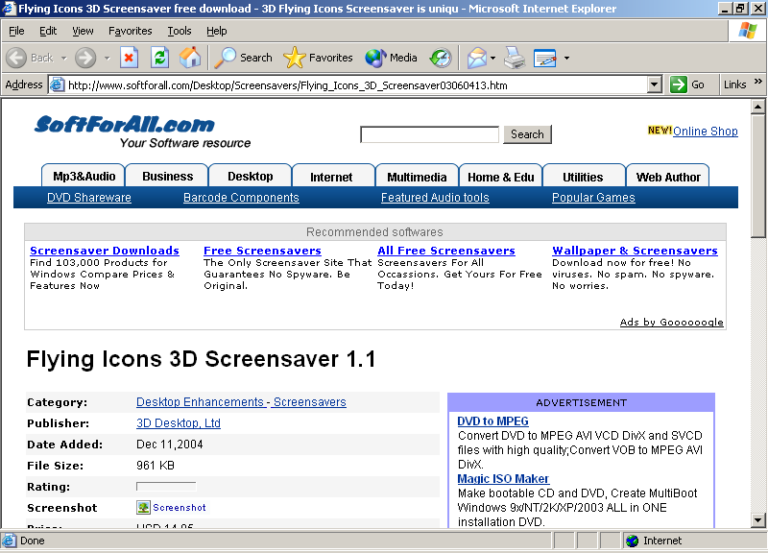Image resolution: width=768 pixels, height=553 pixels.
Task: Switch to the Business tab
Action: (167, 176)
